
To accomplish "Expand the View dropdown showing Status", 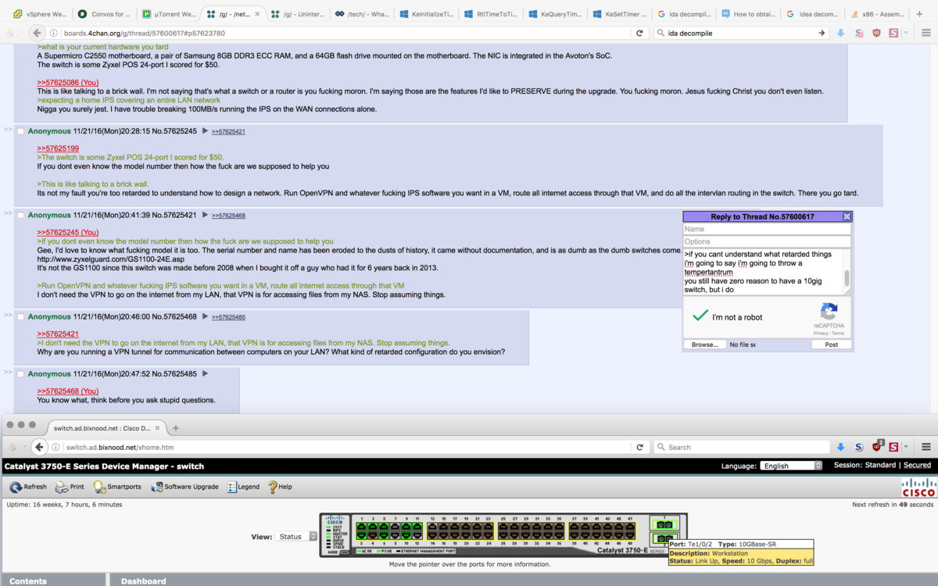I will pos(297,537).
